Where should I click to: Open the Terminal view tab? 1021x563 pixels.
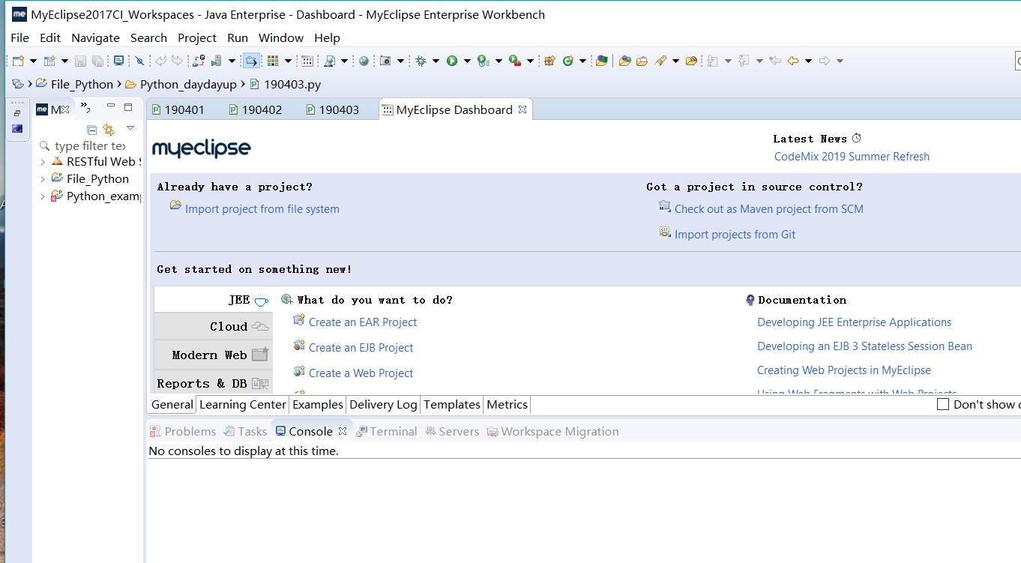386,432
